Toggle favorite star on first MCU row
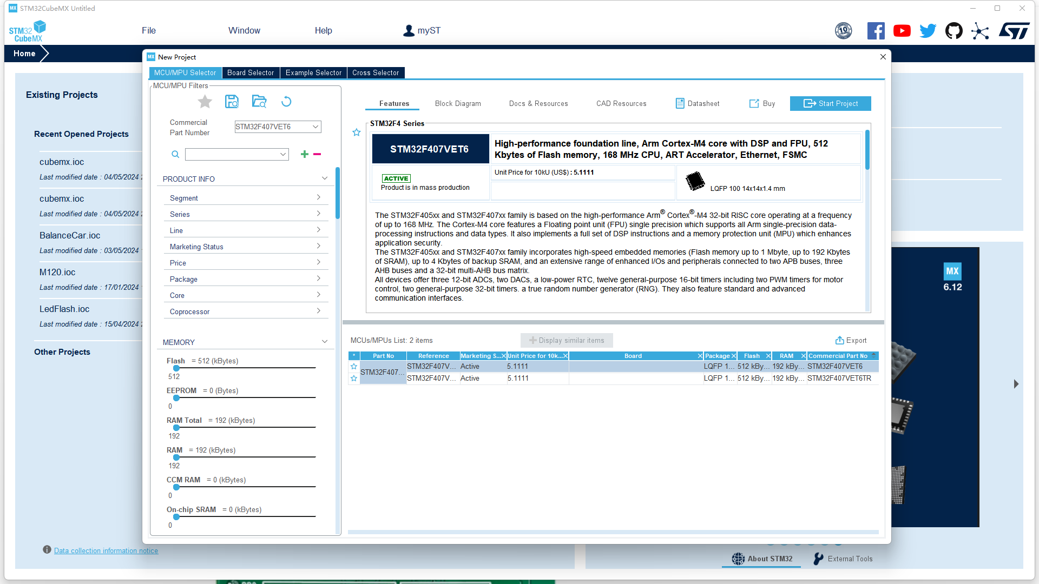 (x=354, y=367)
